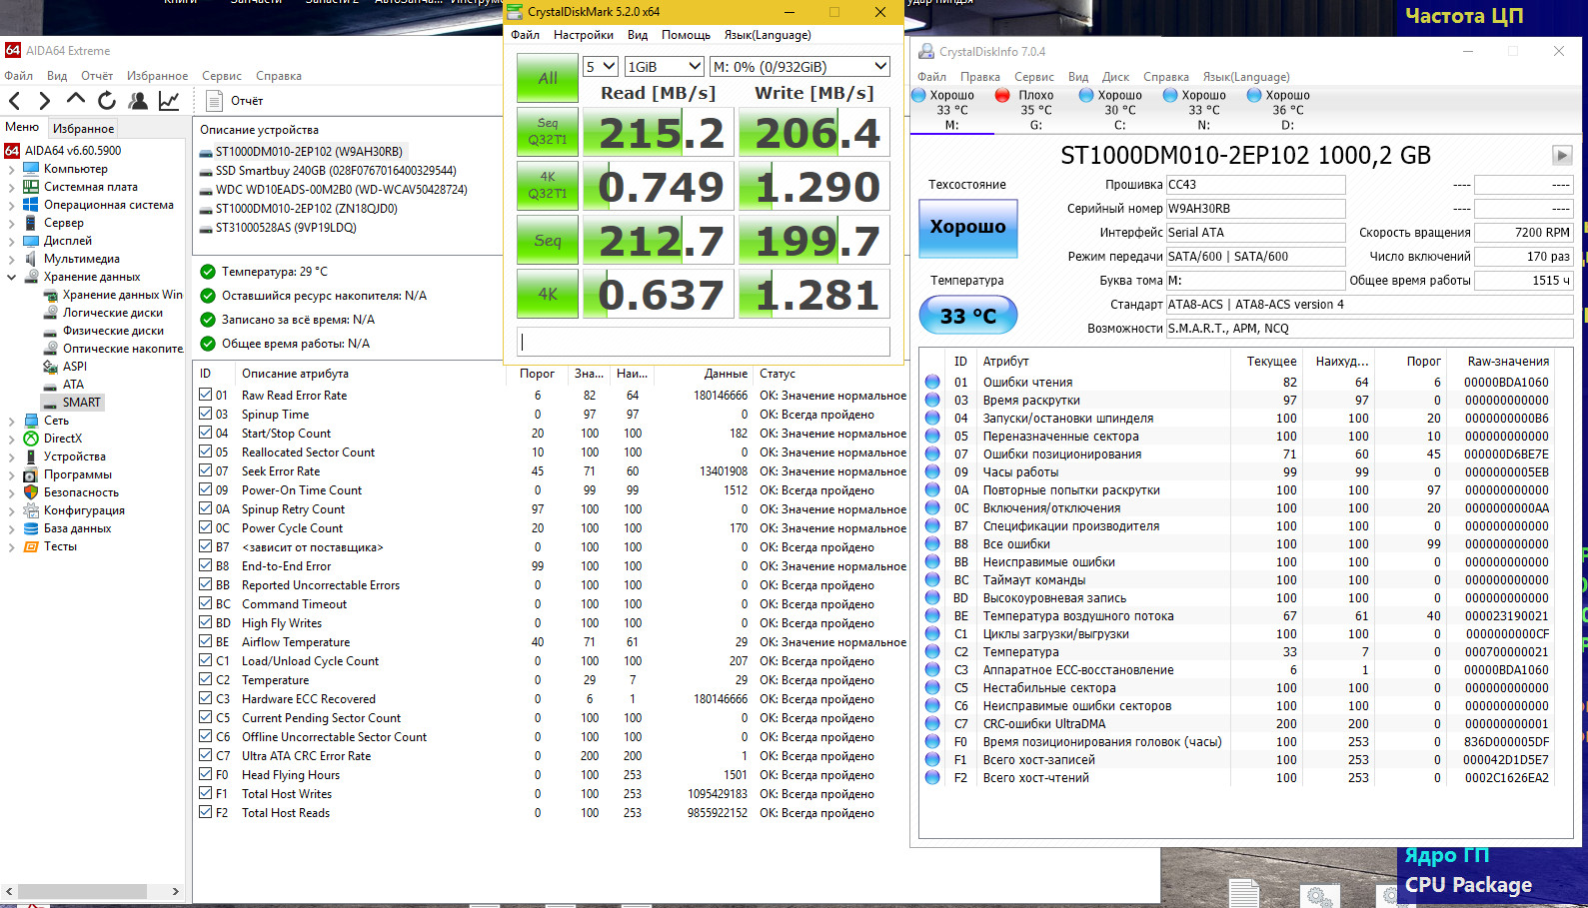Viewport: 1588px width, 908px height.
Task: Select Программы icon in tree
Action: 31,474
